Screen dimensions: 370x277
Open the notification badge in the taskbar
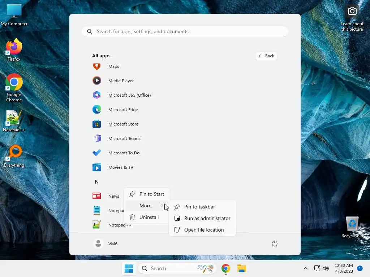click(x=360, y=268)
